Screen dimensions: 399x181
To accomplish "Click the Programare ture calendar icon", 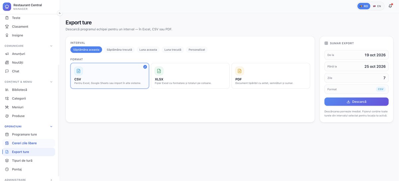I will tap(7, 134).
